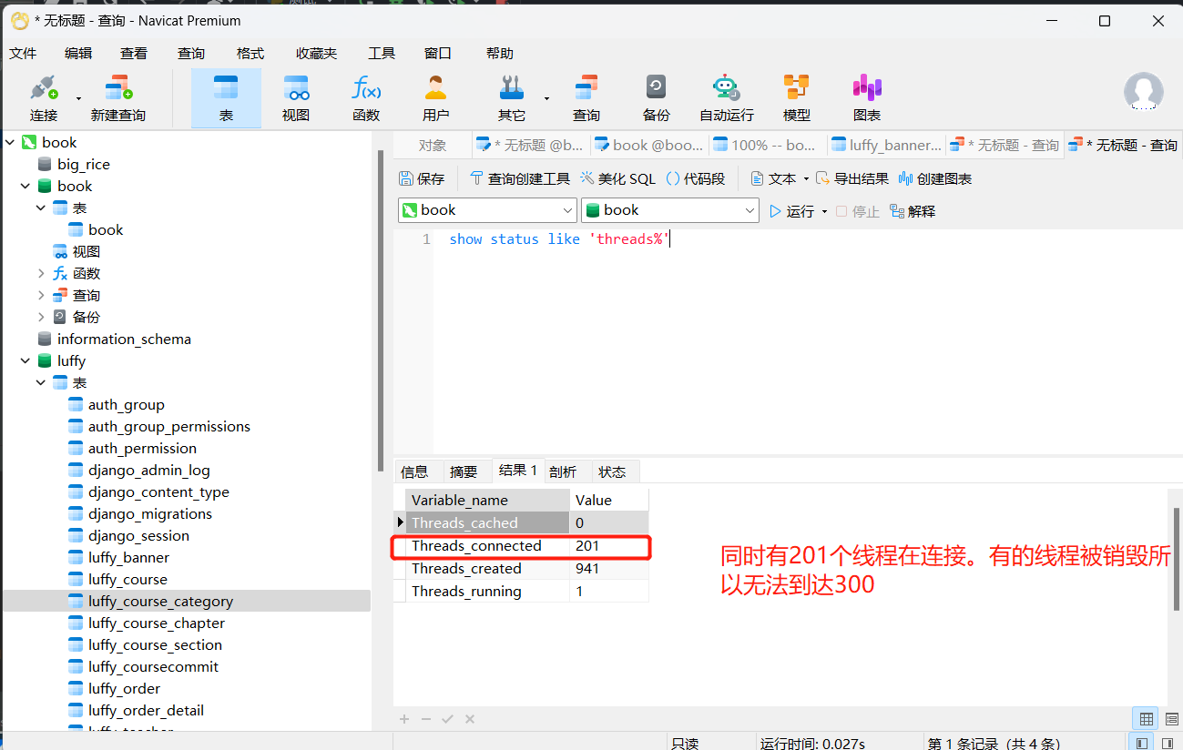Image resolution: width=1183 pixels, height=750 pixels.
Task: Open the 文件 menu
Action: click(23, 54)
